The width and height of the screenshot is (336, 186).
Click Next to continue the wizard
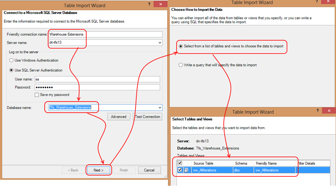tap(98, 170)
